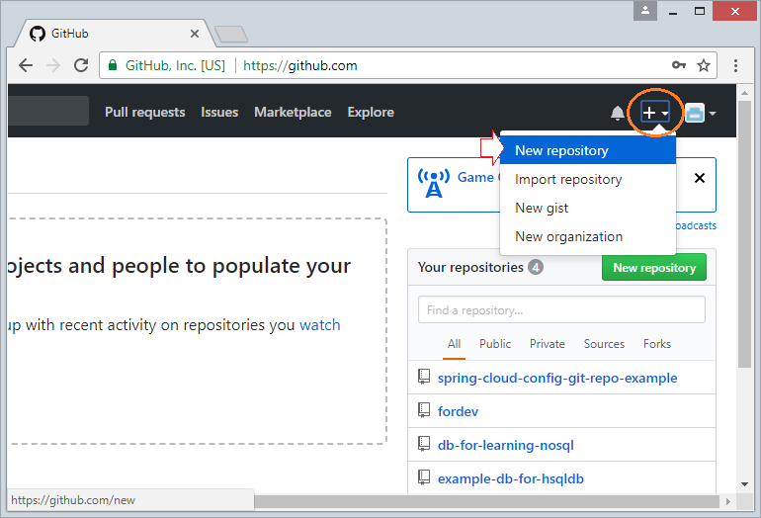Choose New organization menu entry
The image size is (761, 518).
coord(588,236)
